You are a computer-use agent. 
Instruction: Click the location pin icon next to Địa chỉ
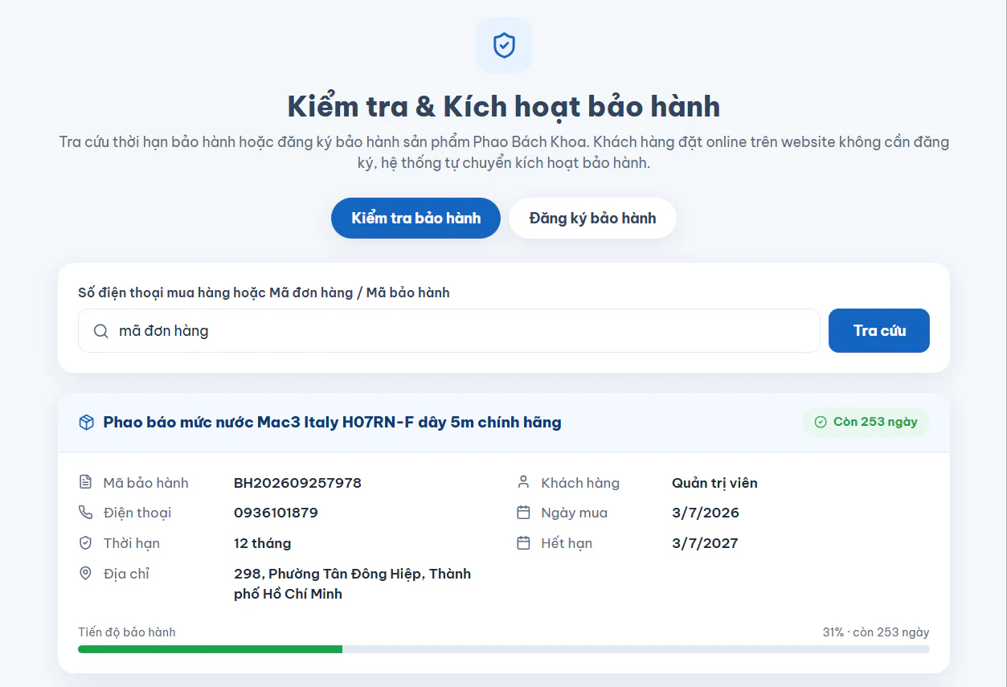(x=85, y=574)
